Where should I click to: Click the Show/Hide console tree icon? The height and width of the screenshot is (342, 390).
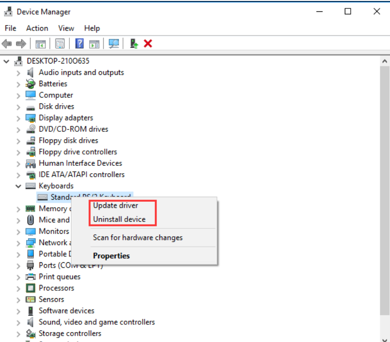click(x=40, y=44)
